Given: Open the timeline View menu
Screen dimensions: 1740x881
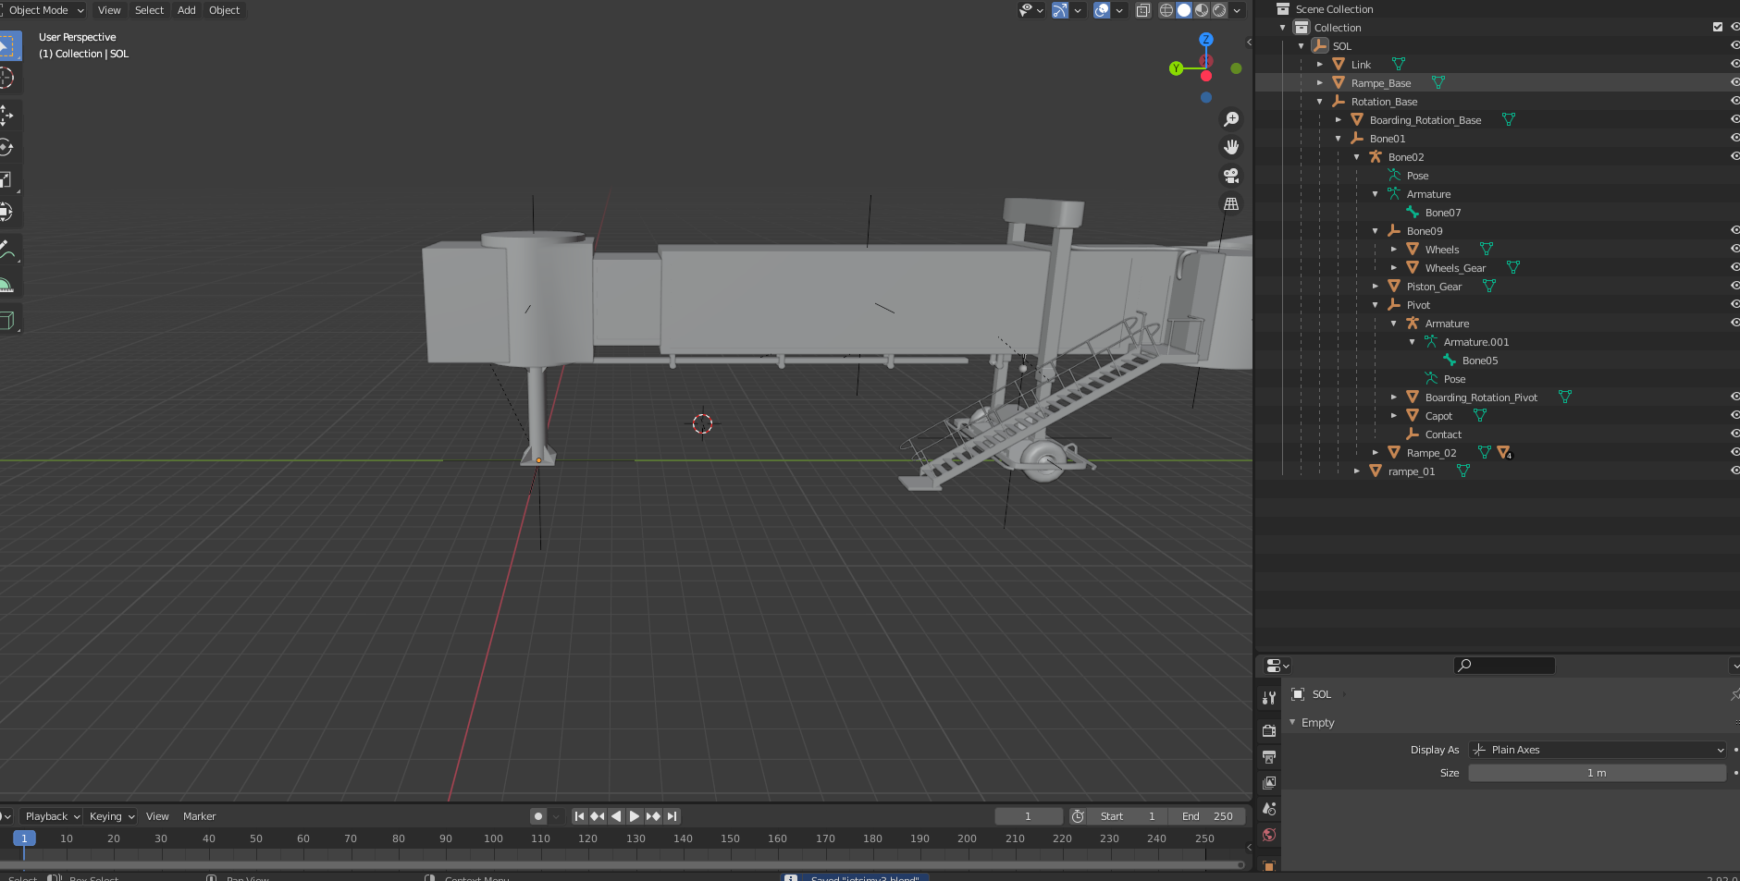Looking at the screenshot, I should pyautogui.click(x=158, y=816).
